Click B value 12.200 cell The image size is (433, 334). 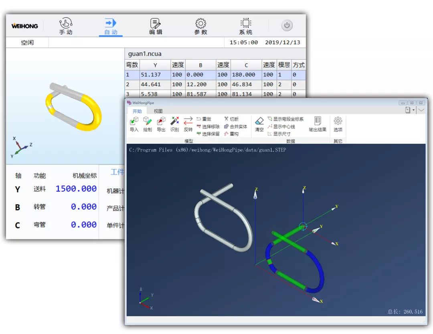pyautogui.click(x=200, y=84)
